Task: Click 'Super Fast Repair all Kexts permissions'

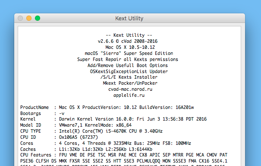Action: pyautogui.click(x=128, y=59)
